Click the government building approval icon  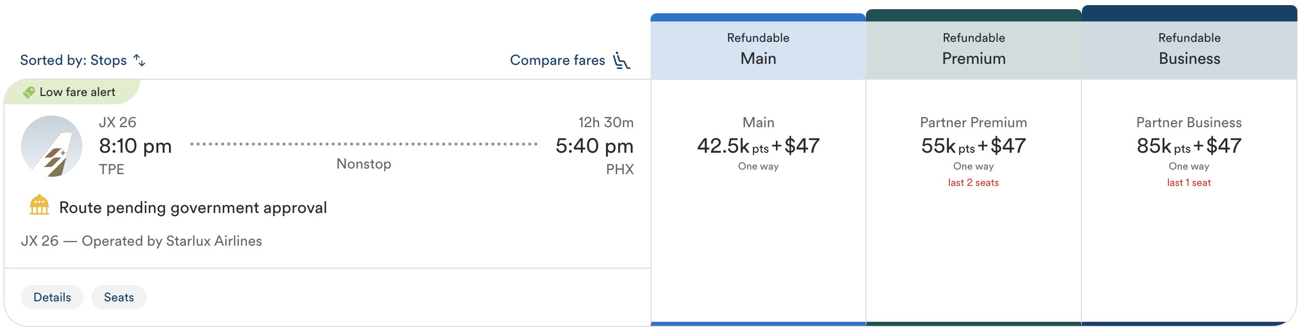39,205
